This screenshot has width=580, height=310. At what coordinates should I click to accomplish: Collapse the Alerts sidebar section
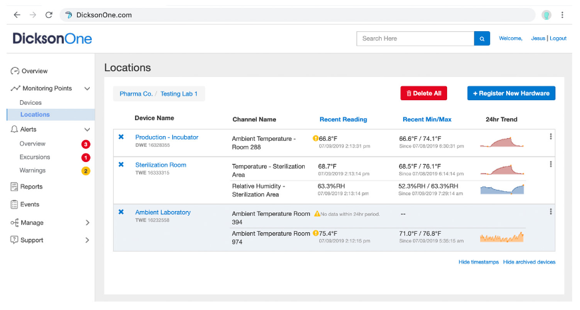[86, 129]
